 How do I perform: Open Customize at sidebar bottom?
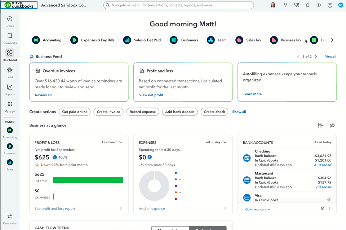coord(10,219)
